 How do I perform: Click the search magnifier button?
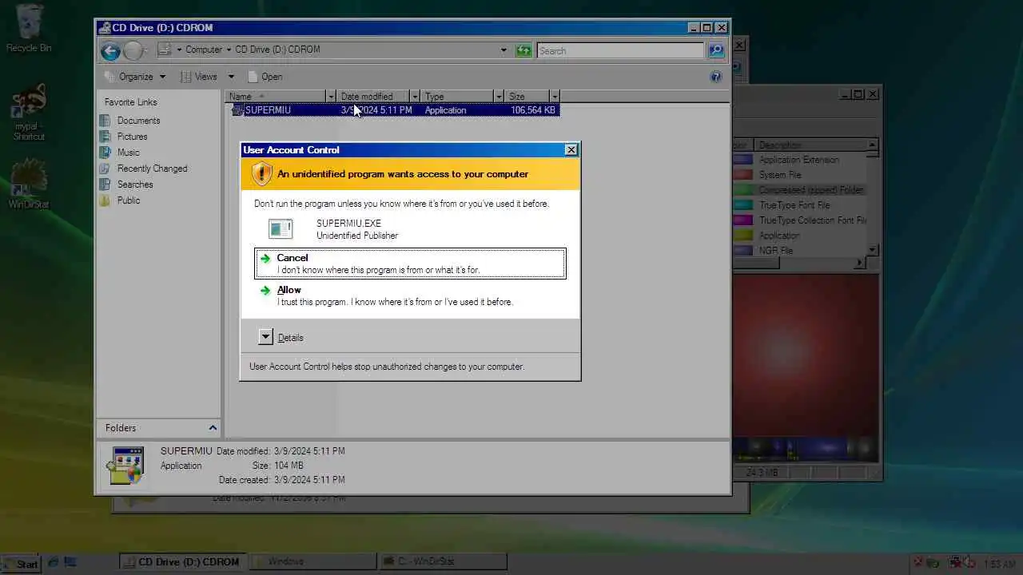pyautogui.click(x=716, y=50)
